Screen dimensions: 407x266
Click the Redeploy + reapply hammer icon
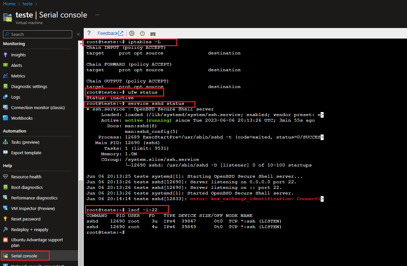pos(5,229)
